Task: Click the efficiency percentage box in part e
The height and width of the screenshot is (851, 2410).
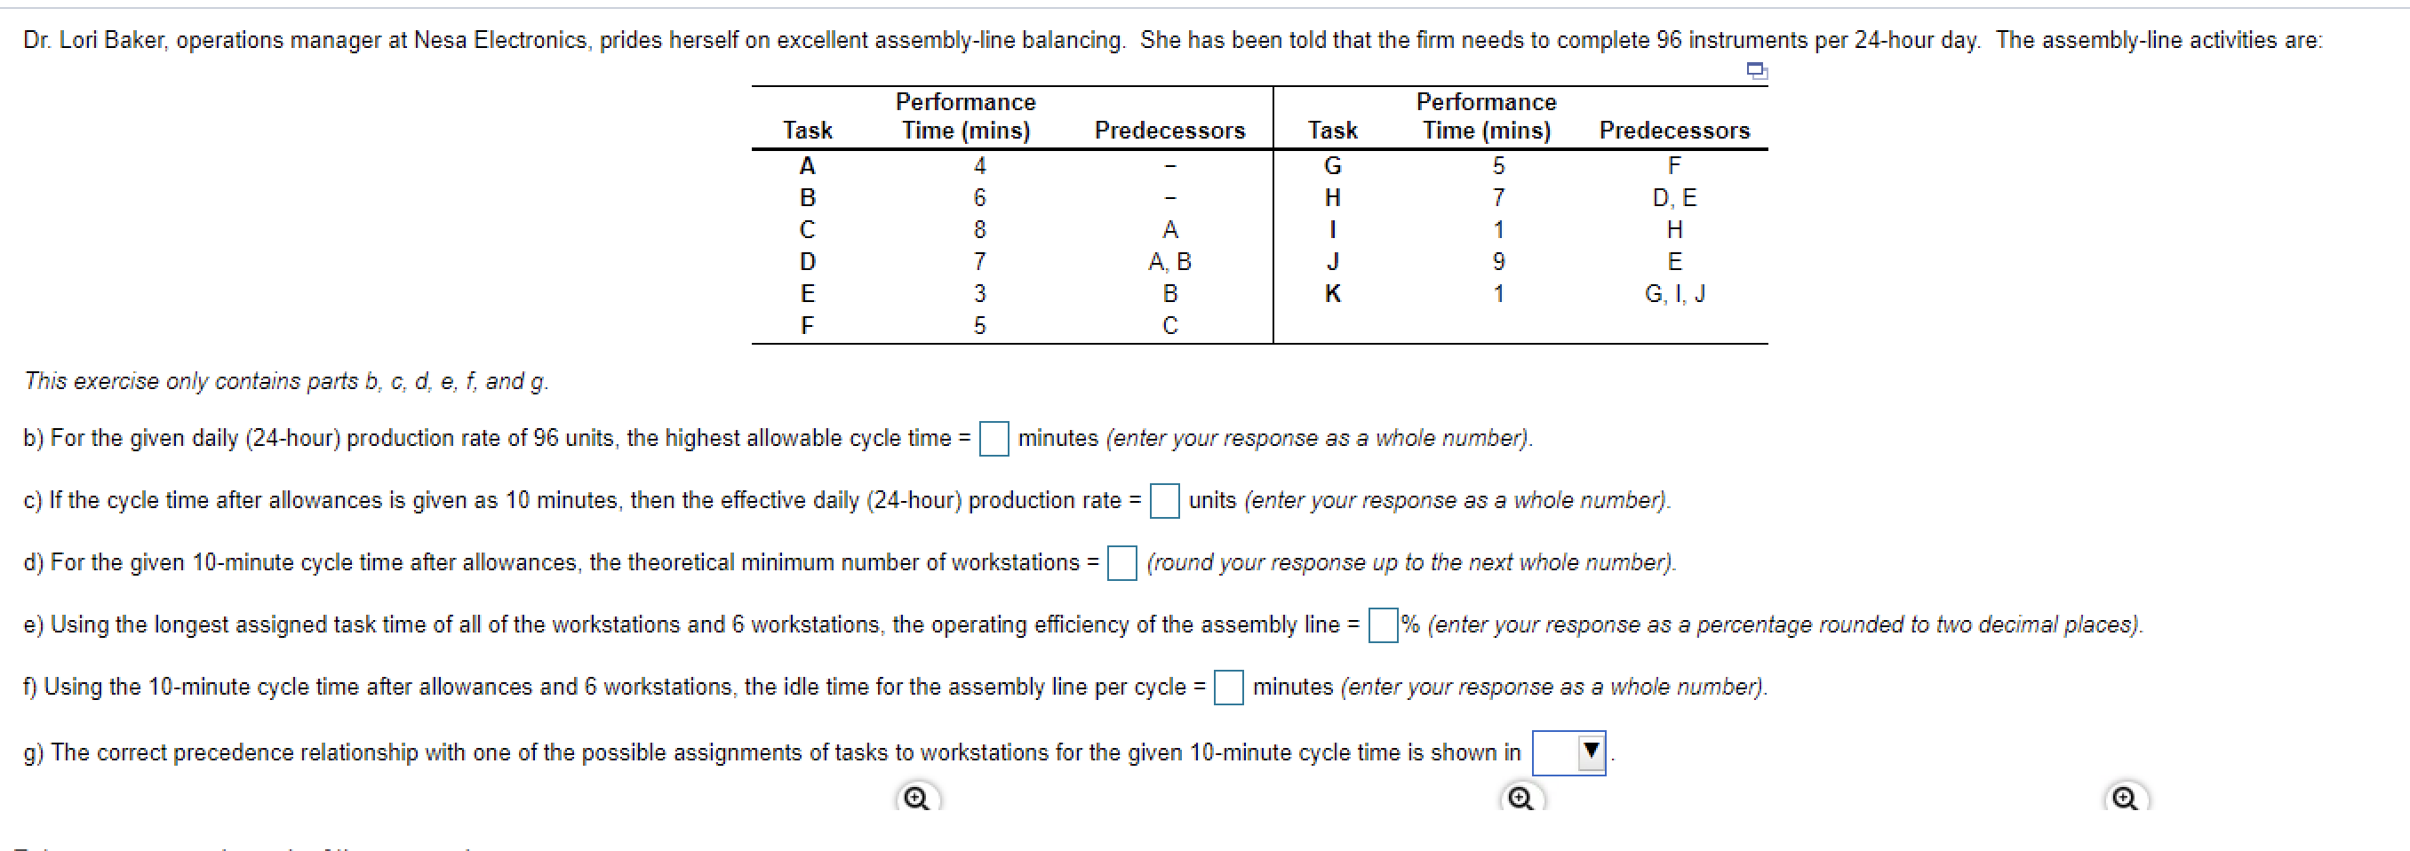Action: click(1382, 624)
